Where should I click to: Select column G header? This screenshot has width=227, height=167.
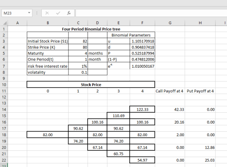[170, 23]
